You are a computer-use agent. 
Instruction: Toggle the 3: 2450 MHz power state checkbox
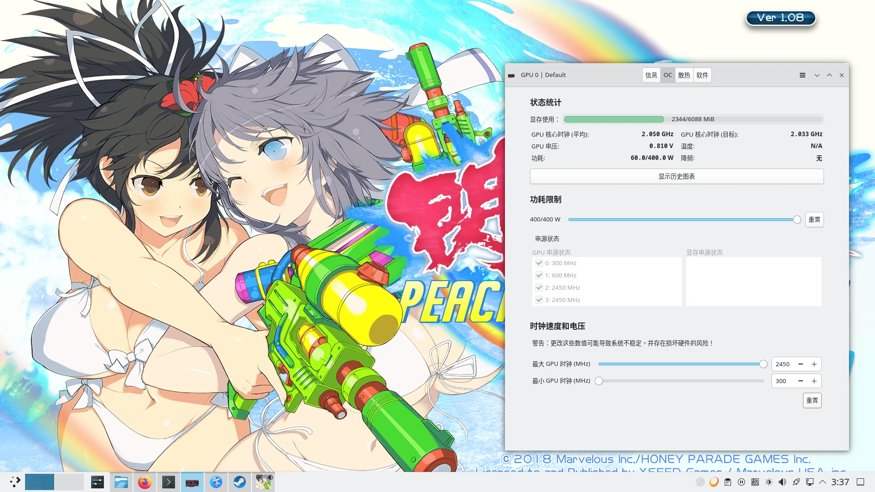[x=539, y=300]
